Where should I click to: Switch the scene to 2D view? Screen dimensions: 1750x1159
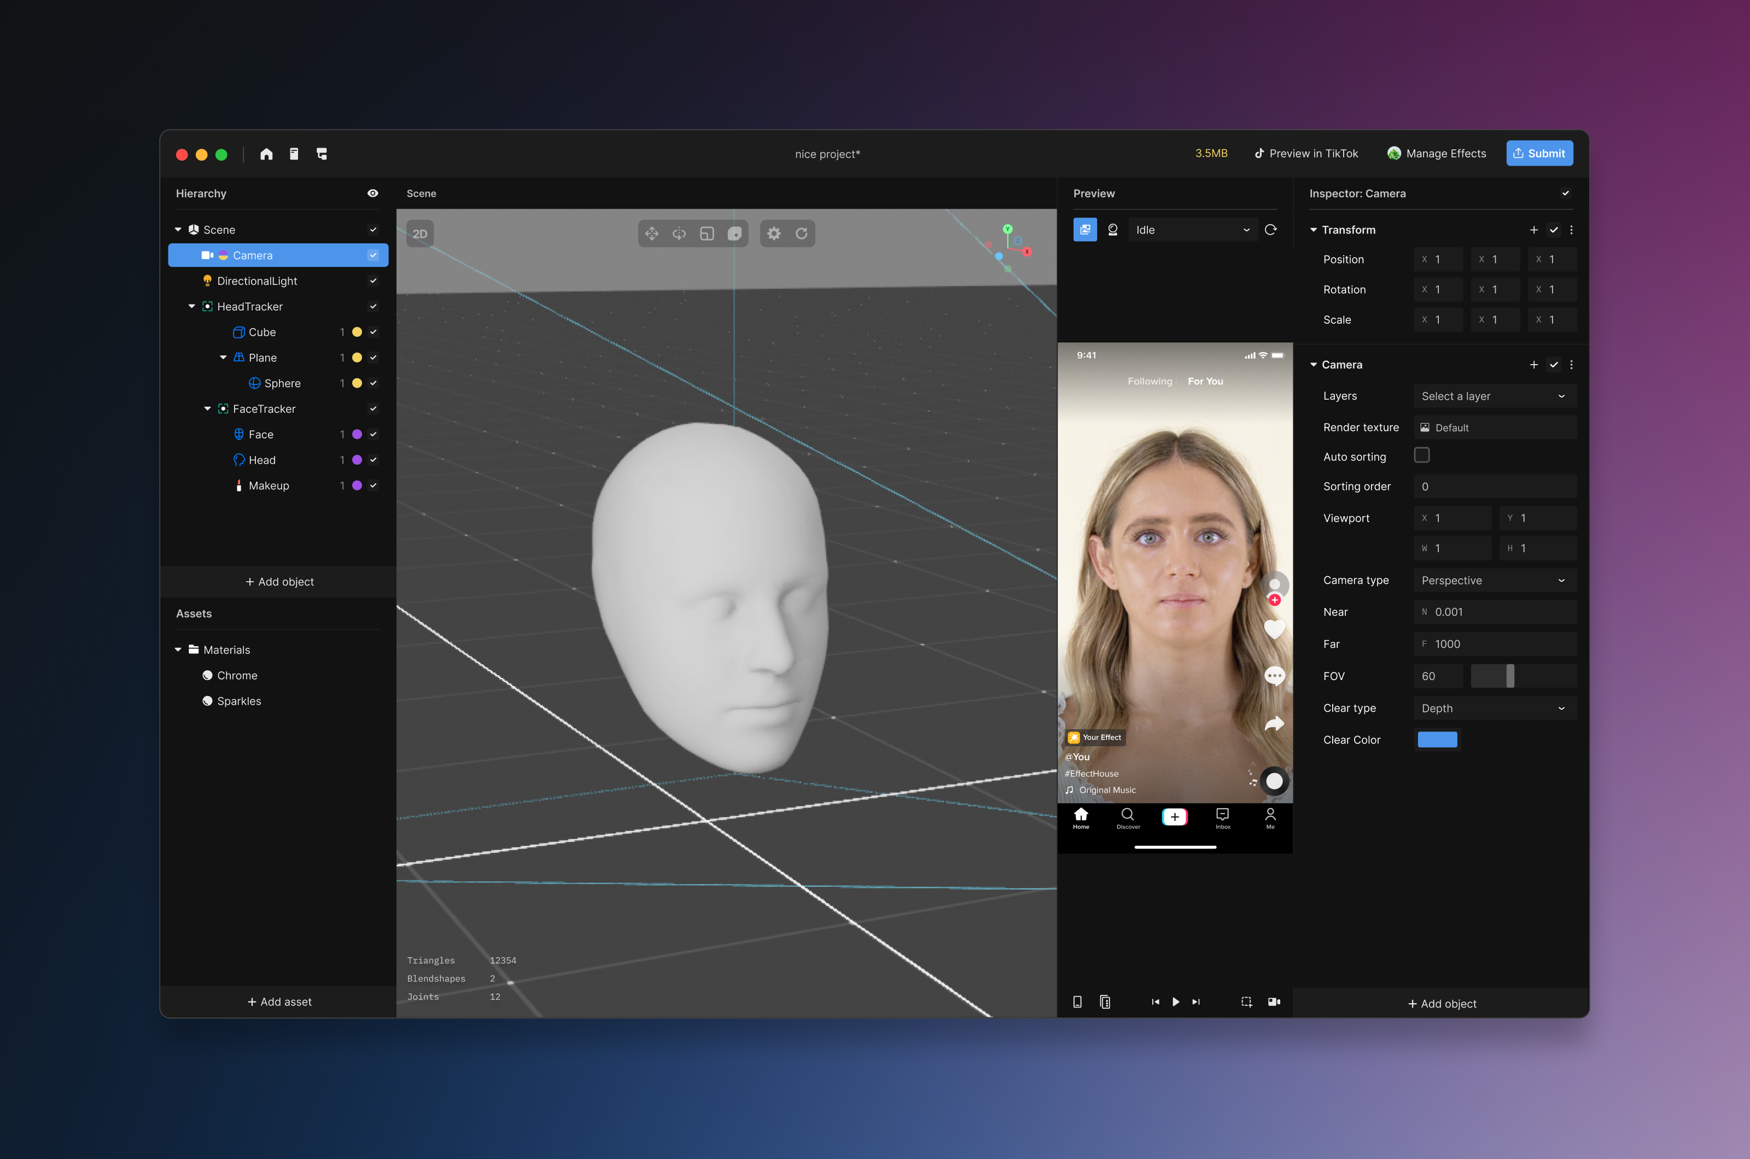[420, 233]
